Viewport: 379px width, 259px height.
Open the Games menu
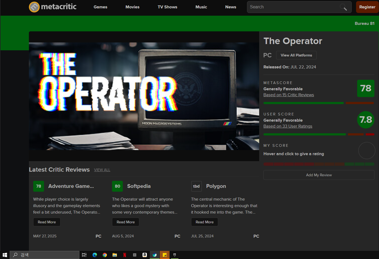pos(100,7)
